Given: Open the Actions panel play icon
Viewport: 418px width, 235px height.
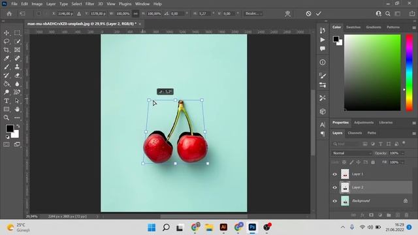Looking at the screenshot, I should coord(323,40).
